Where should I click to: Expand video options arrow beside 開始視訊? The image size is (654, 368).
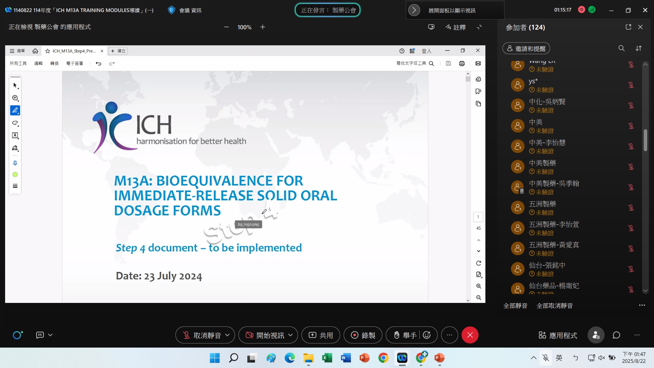pos(291,335)
